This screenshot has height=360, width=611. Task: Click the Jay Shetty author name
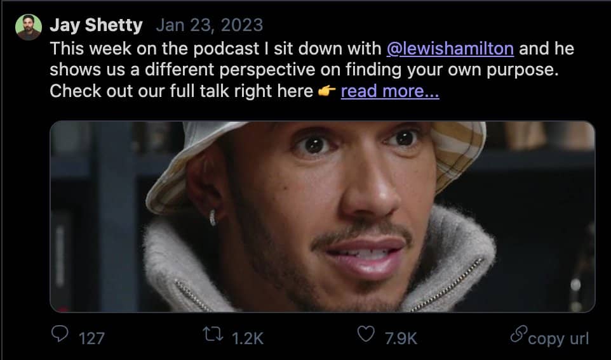[97, 25]
